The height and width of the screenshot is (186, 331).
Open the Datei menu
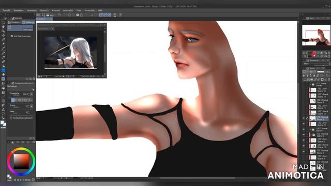click(x=6, y=10)
